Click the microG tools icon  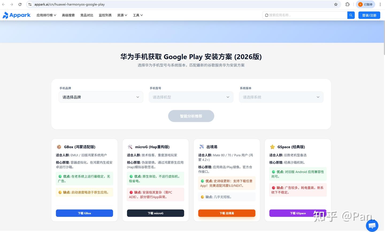tap(130, 147)
